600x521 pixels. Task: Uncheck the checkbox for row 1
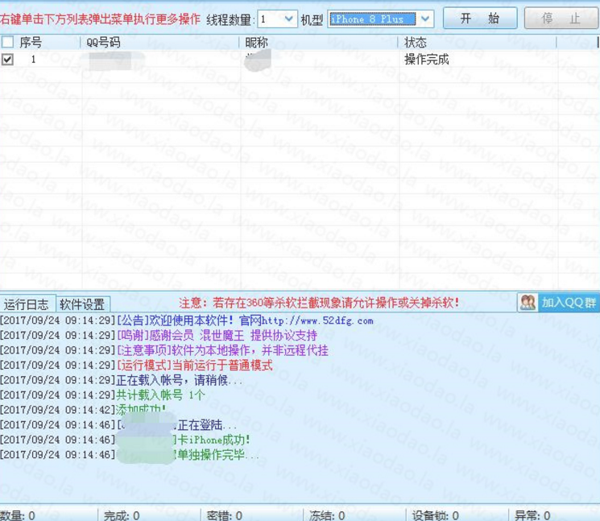[x=7, y=60]
